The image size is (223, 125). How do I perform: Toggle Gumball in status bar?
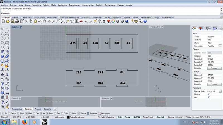[161, 117]
